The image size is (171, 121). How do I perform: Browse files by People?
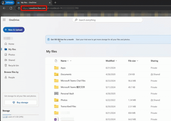point(12,78)
